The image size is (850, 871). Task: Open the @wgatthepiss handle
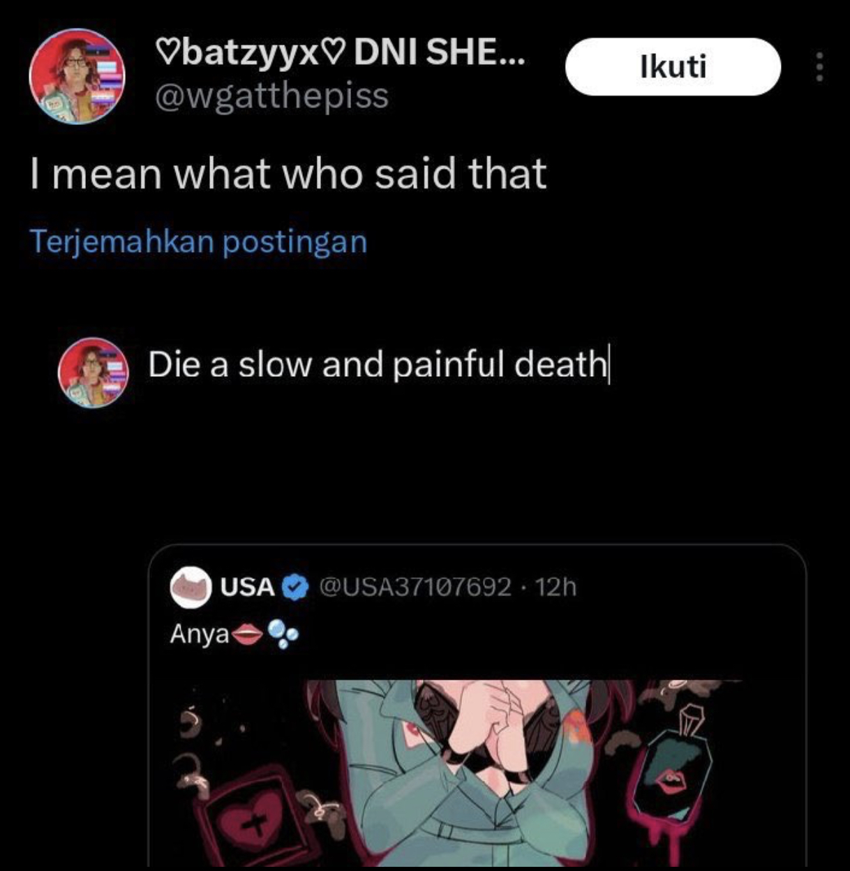pos(271,96)
